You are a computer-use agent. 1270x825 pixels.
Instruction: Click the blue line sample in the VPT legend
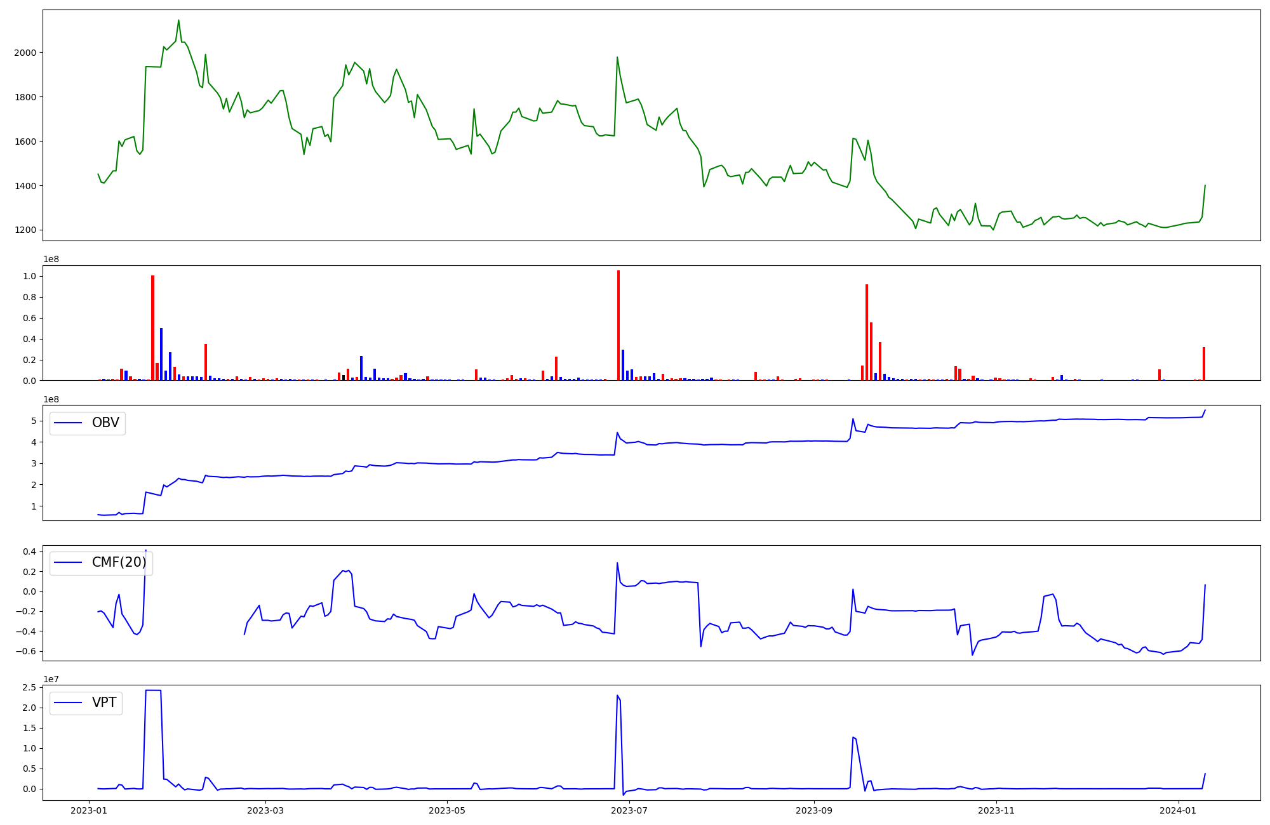pos(69,703)
